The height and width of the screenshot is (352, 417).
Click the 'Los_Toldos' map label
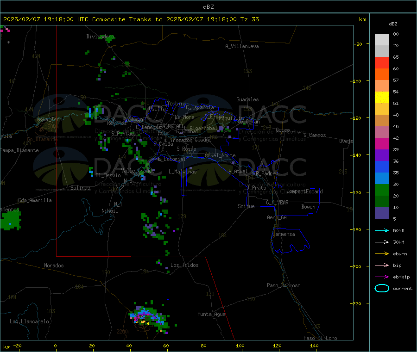tap(184, 265)
